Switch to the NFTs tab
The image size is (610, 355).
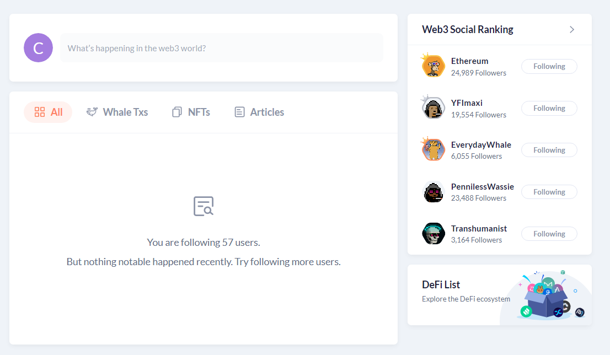pos(191,112)
